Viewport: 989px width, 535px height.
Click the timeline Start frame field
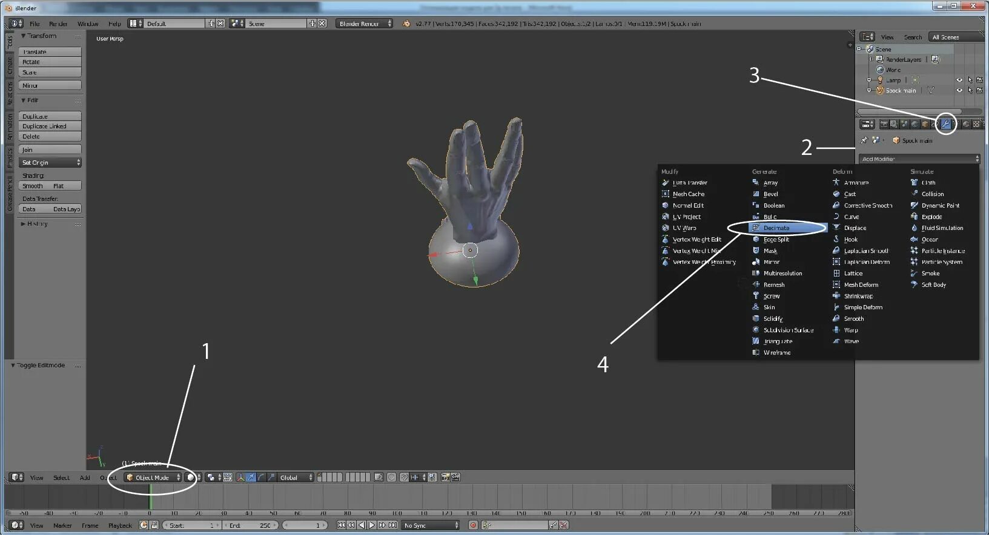click(x=193, y=525)
